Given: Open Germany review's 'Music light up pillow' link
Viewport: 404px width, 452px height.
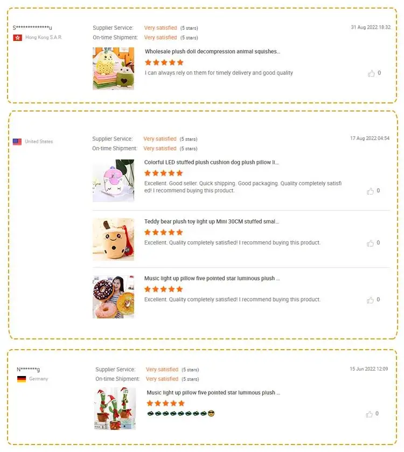Looking at the screenshot, I should 213,392.
